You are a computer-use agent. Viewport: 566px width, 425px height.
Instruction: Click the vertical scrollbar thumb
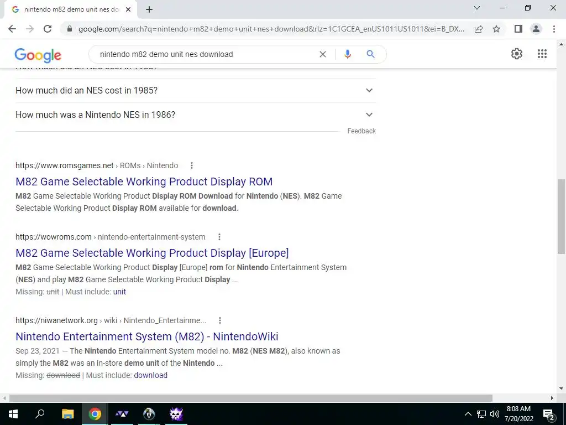(562, 216)
